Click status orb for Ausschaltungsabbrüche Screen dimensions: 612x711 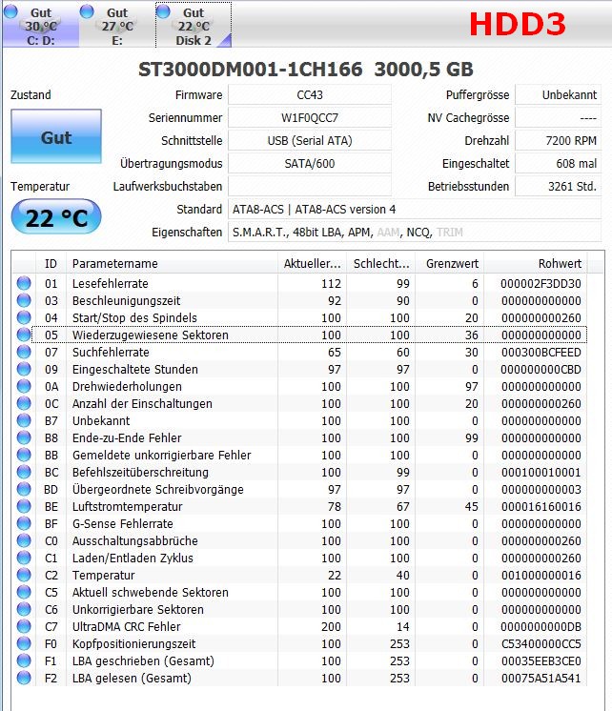[x=24, y=541]
